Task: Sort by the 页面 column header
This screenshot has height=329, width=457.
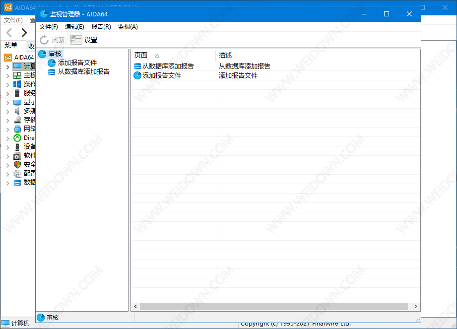Action: pos(141,55)
